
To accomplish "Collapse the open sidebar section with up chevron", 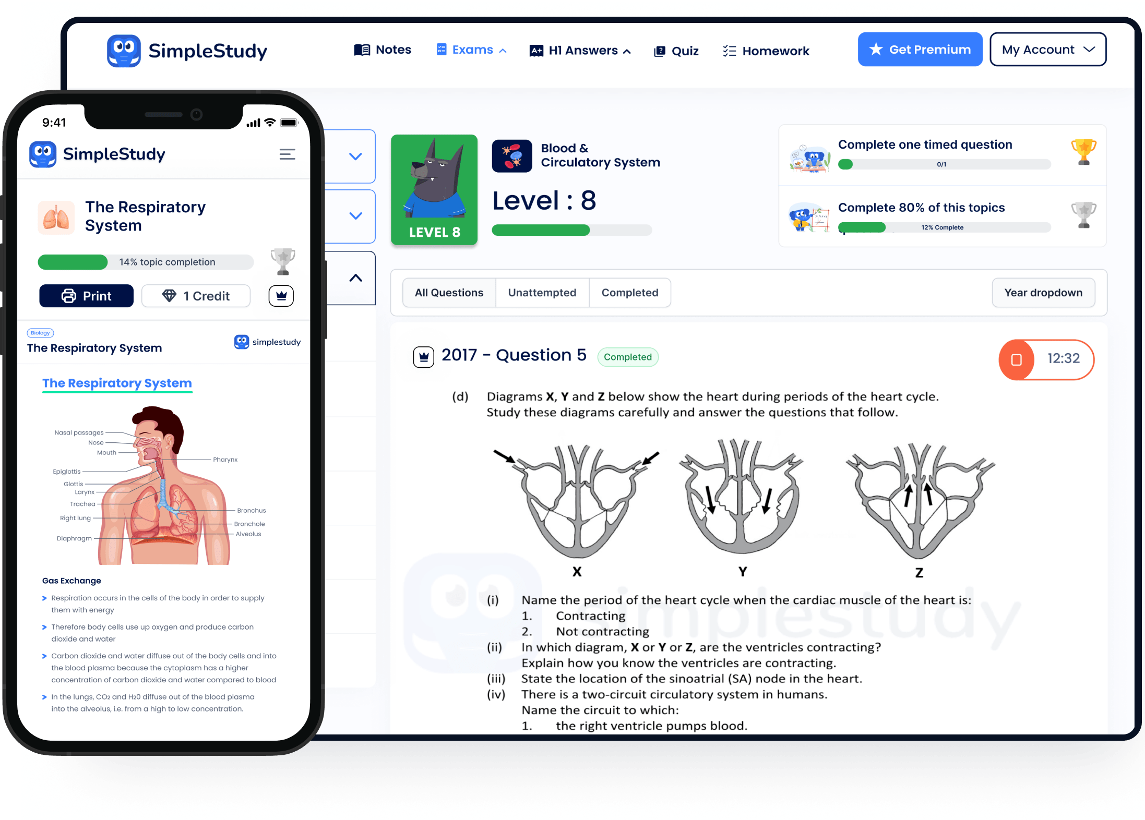I will click(355, 278).
